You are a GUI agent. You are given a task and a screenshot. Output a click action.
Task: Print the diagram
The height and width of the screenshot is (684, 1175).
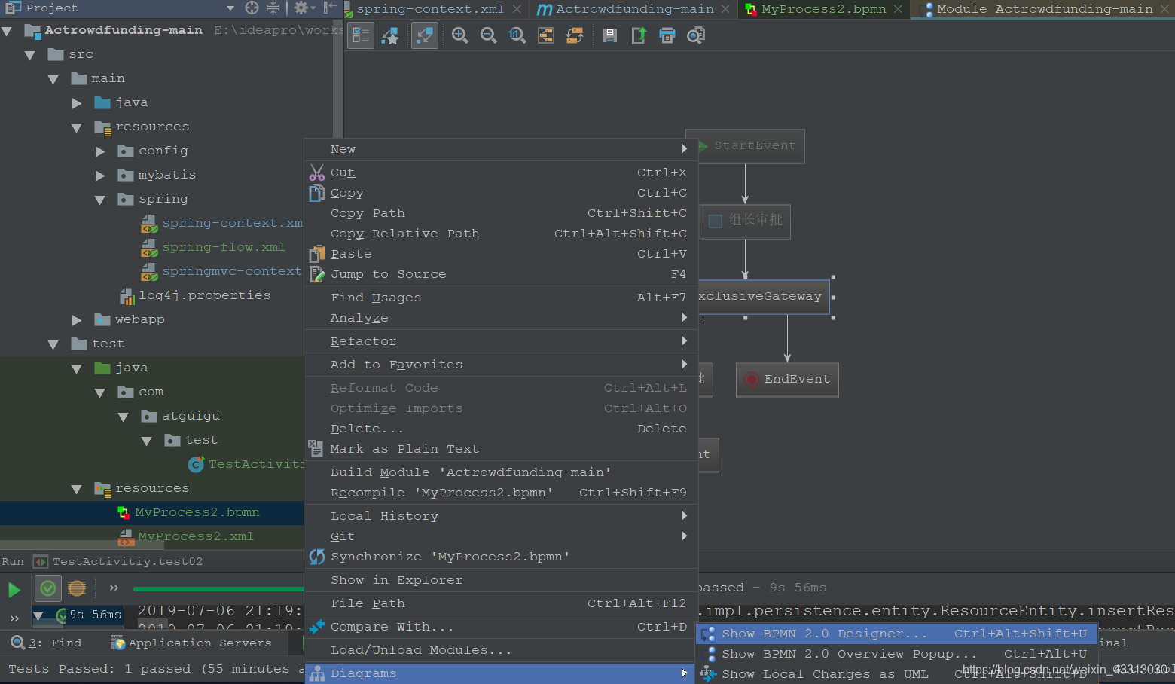coord(667,35)
